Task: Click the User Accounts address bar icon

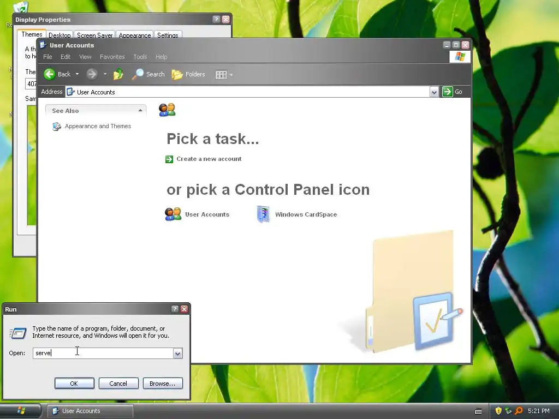Action: tap(70, 92)
